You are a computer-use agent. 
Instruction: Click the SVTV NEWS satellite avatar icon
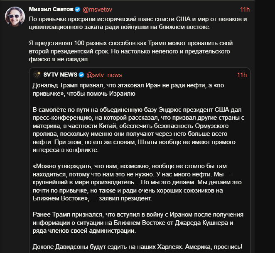[x=37, y=75]
